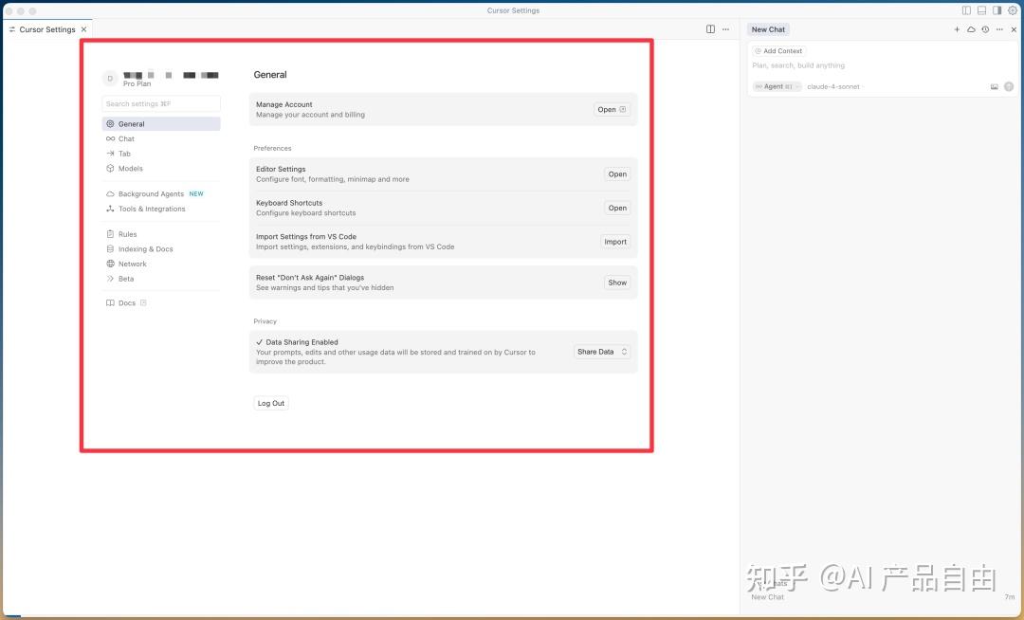
Task: Go to Models settings section
Action: (161, 169)
